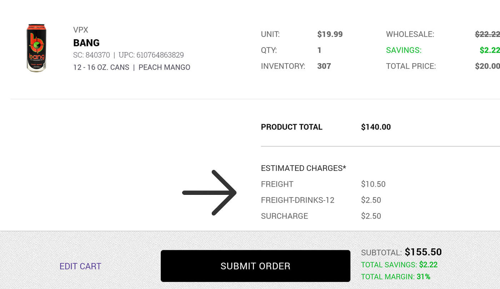Open the BANG product name
The image size is (500, 289).
coord(86,42)
